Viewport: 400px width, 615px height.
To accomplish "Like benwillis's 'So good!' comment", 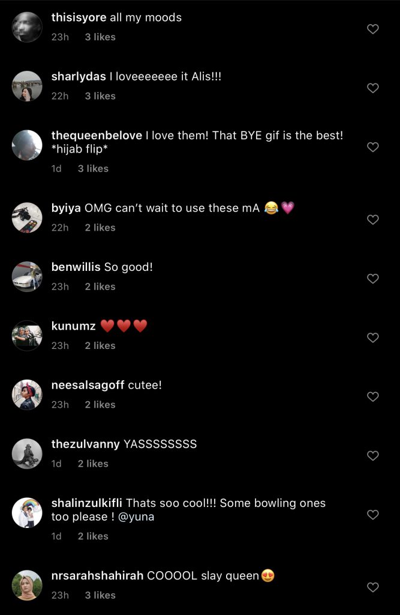I will pyautogui.click(x=372, y=279).
